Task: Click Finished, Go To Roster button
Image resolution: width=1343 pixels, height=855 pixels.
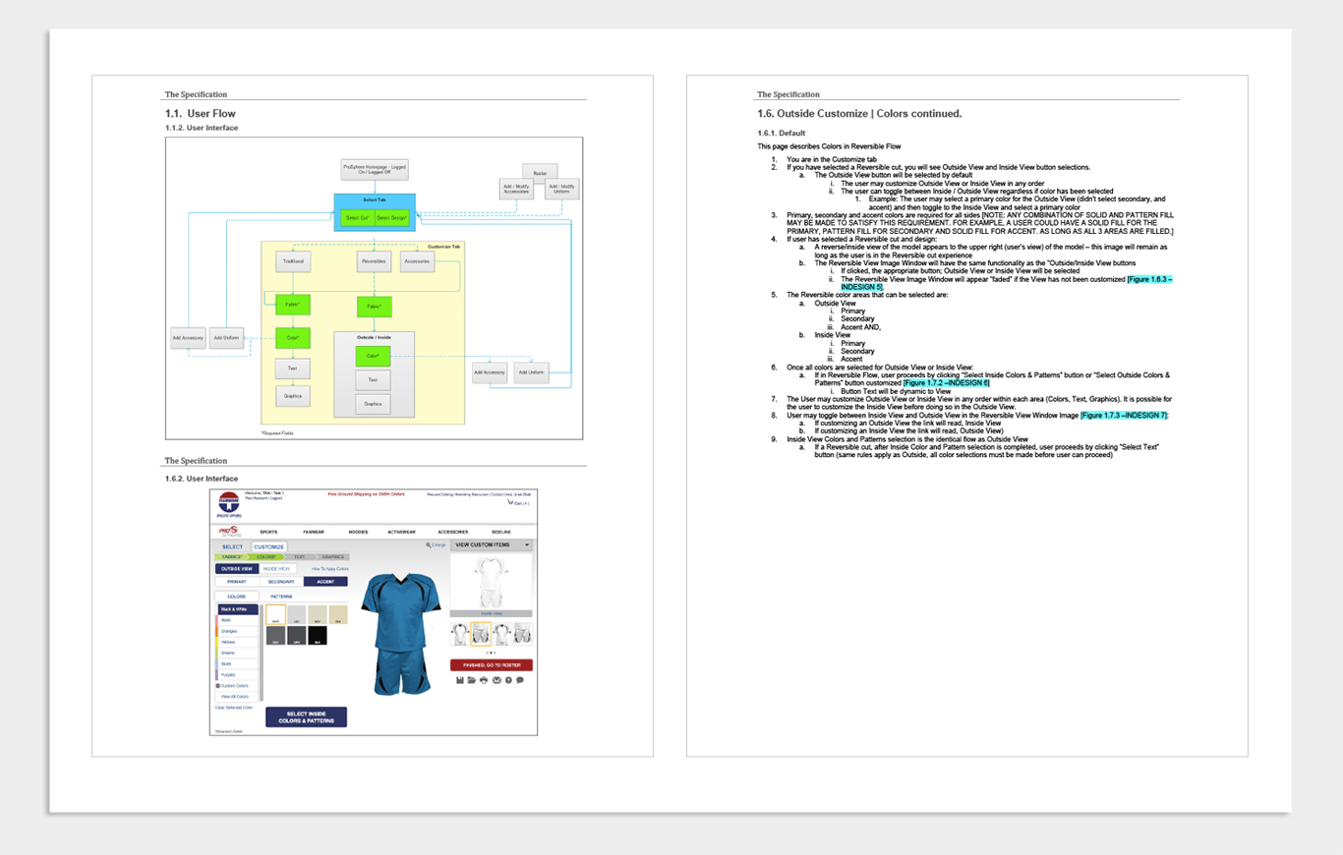Action: (492, 665)
